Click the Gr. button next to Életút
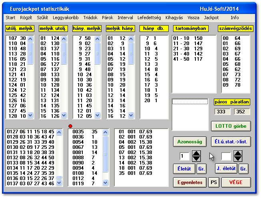Image resolution: width=261 pixels, height=198 pixels. click(x=201, y=169)
